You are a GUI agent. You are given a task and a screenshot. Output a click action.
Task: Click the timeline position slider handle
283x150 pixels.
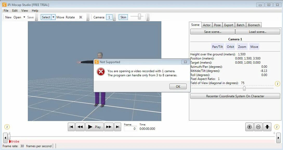(9, 137)
